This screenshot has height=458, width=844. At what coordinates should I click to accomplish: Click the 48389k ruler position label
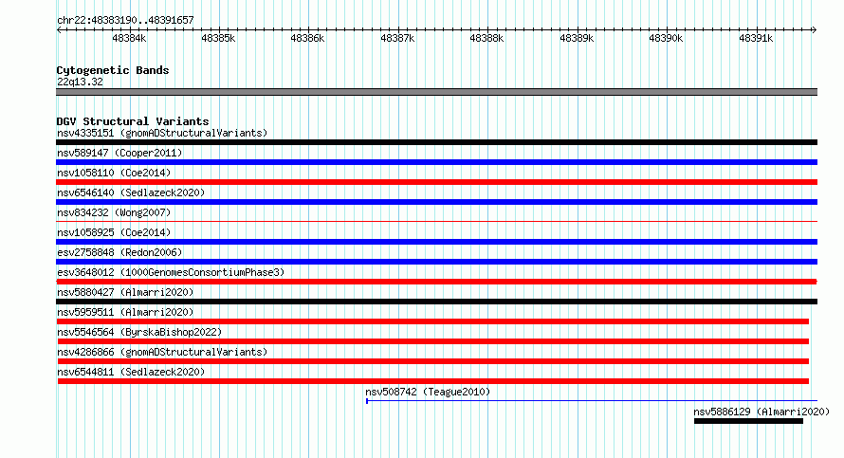pyautogui.click(x=577, y=38)
